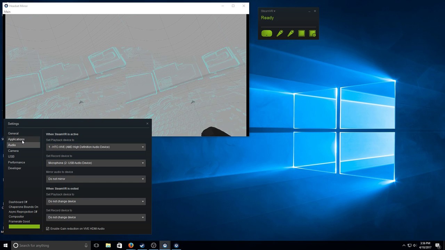445x250 pixels.
Task: Expand the Mirror audio to device dropdown
Action: click(96, 179)
